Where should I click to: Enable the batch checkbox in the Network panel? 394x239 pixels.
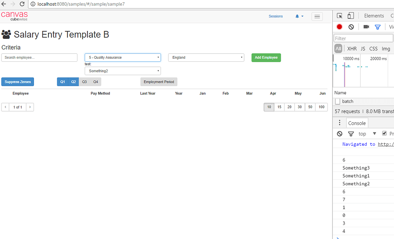pyautogui.click(x=338, y=101)
